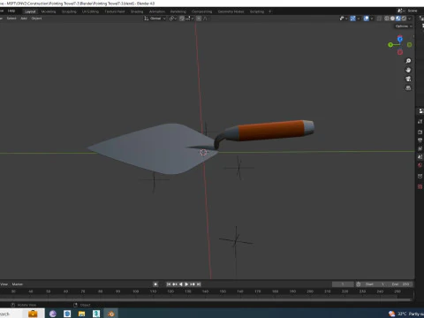Viewport: 424px width, 318px height.
Task: Toggle the camera view icon
Action: (408, 79)
